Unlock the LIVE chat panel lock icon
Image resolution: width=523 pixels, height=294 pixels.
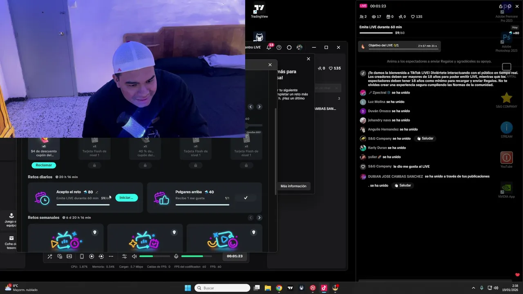(x=501, y=6)
